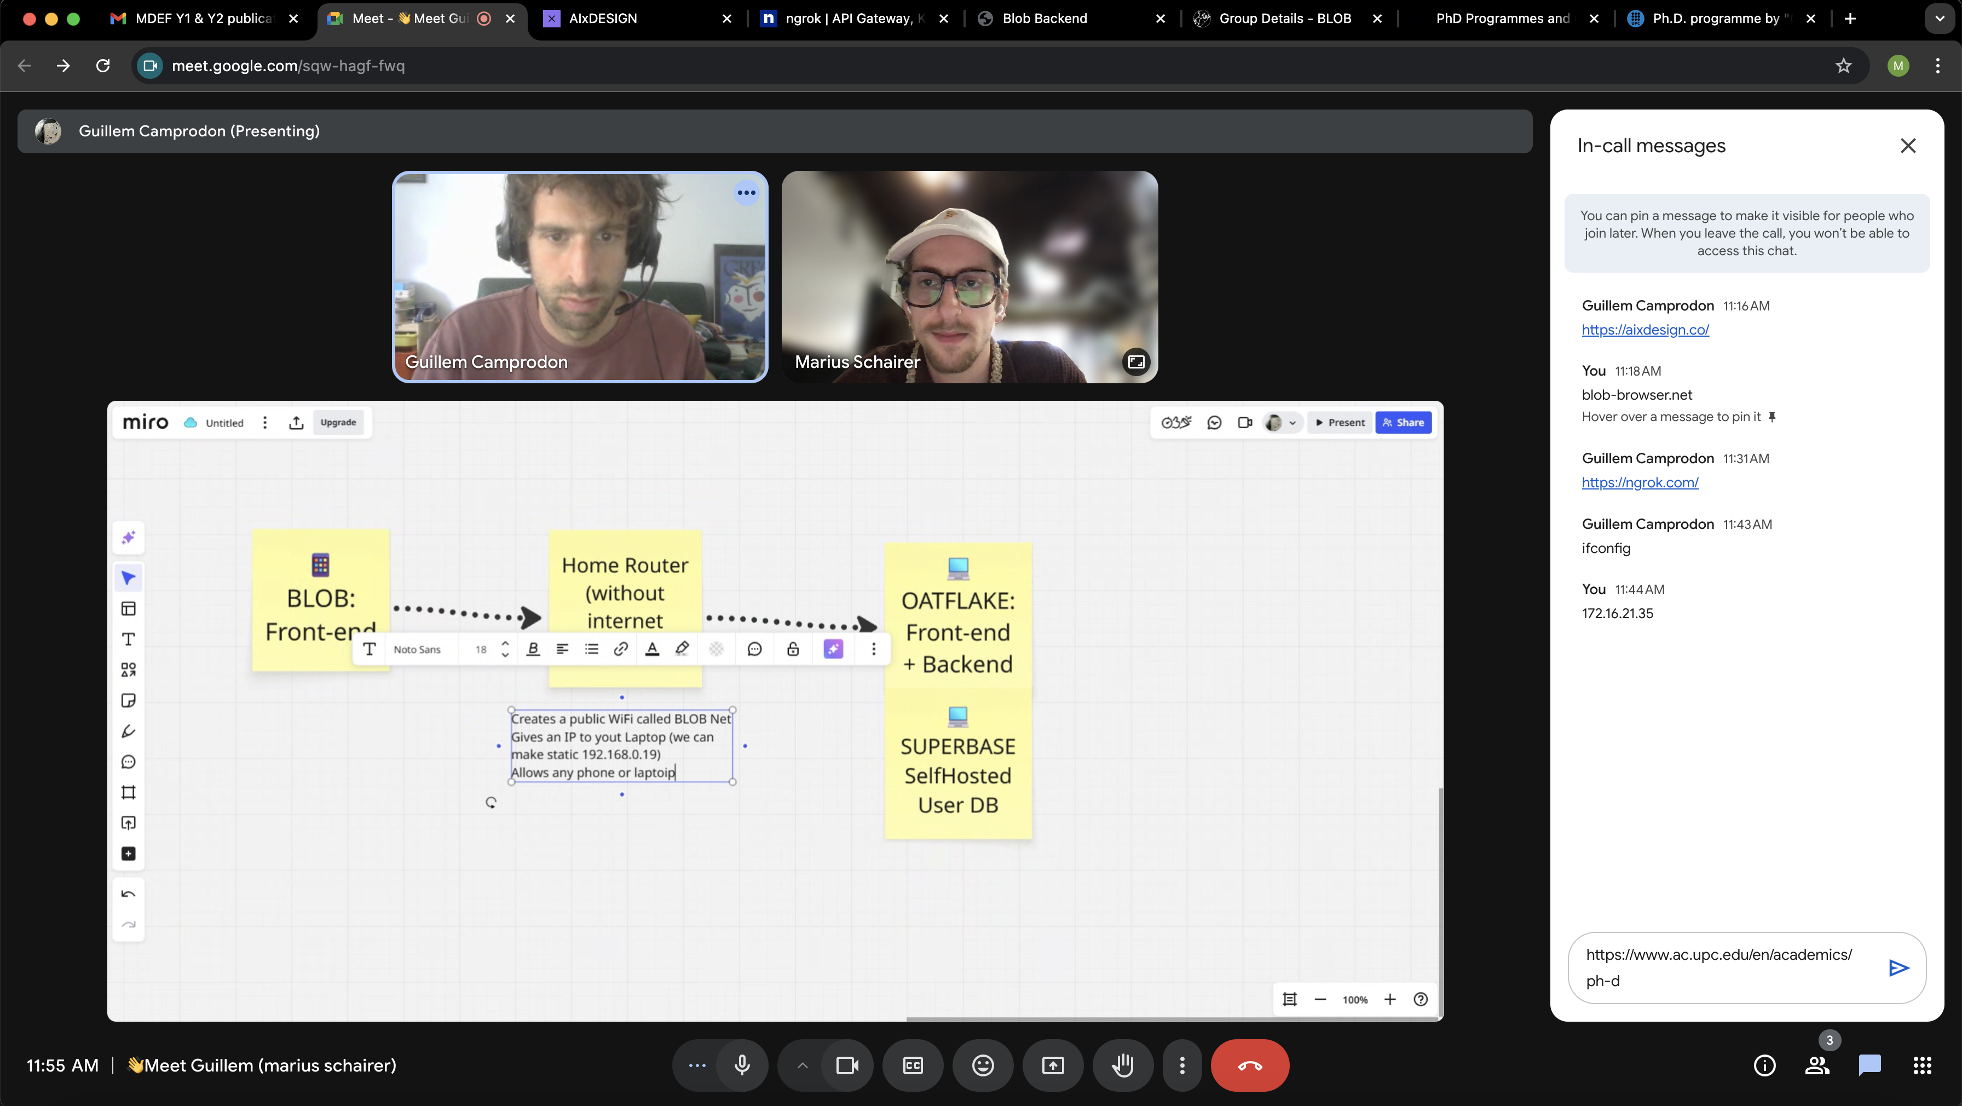
Task: Raise hand in Meet
Action: 1123,1065
